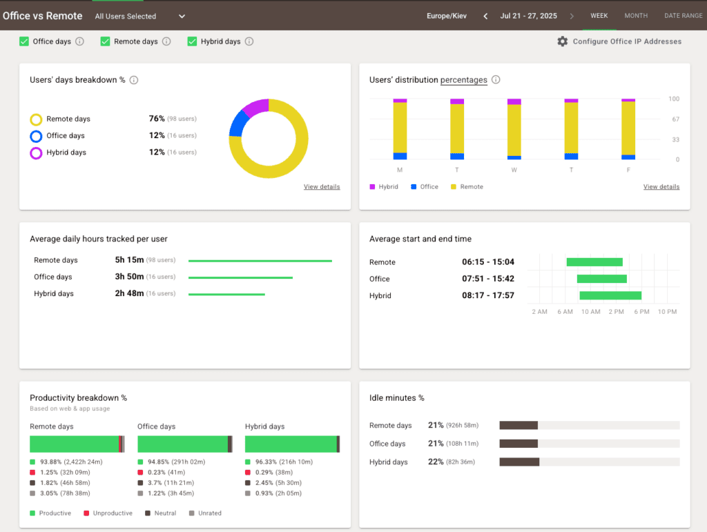This screenshot has height=532, width=707.
Task: Click info icon beside Hybrid days checkbox
Action: (249, 41)
